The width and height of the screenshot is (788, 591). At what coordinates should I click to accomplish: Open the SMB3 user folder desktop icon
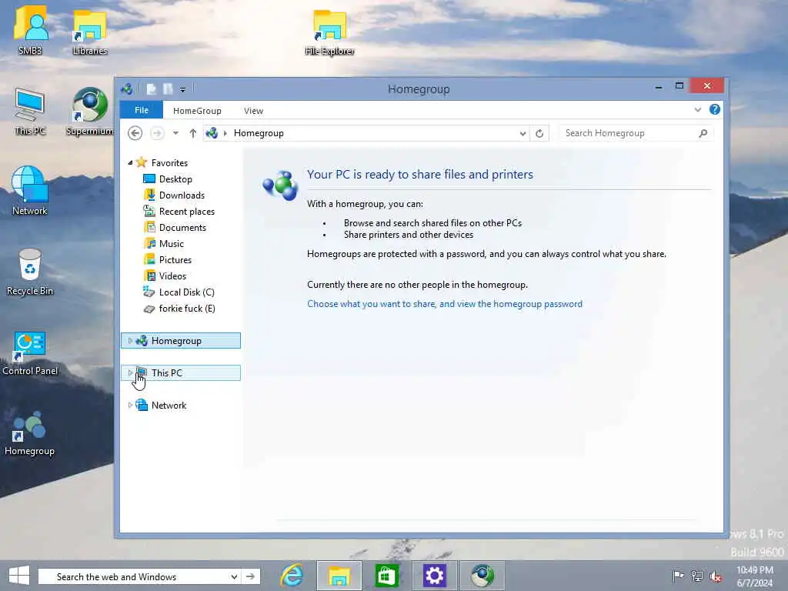tap(31, 29)
